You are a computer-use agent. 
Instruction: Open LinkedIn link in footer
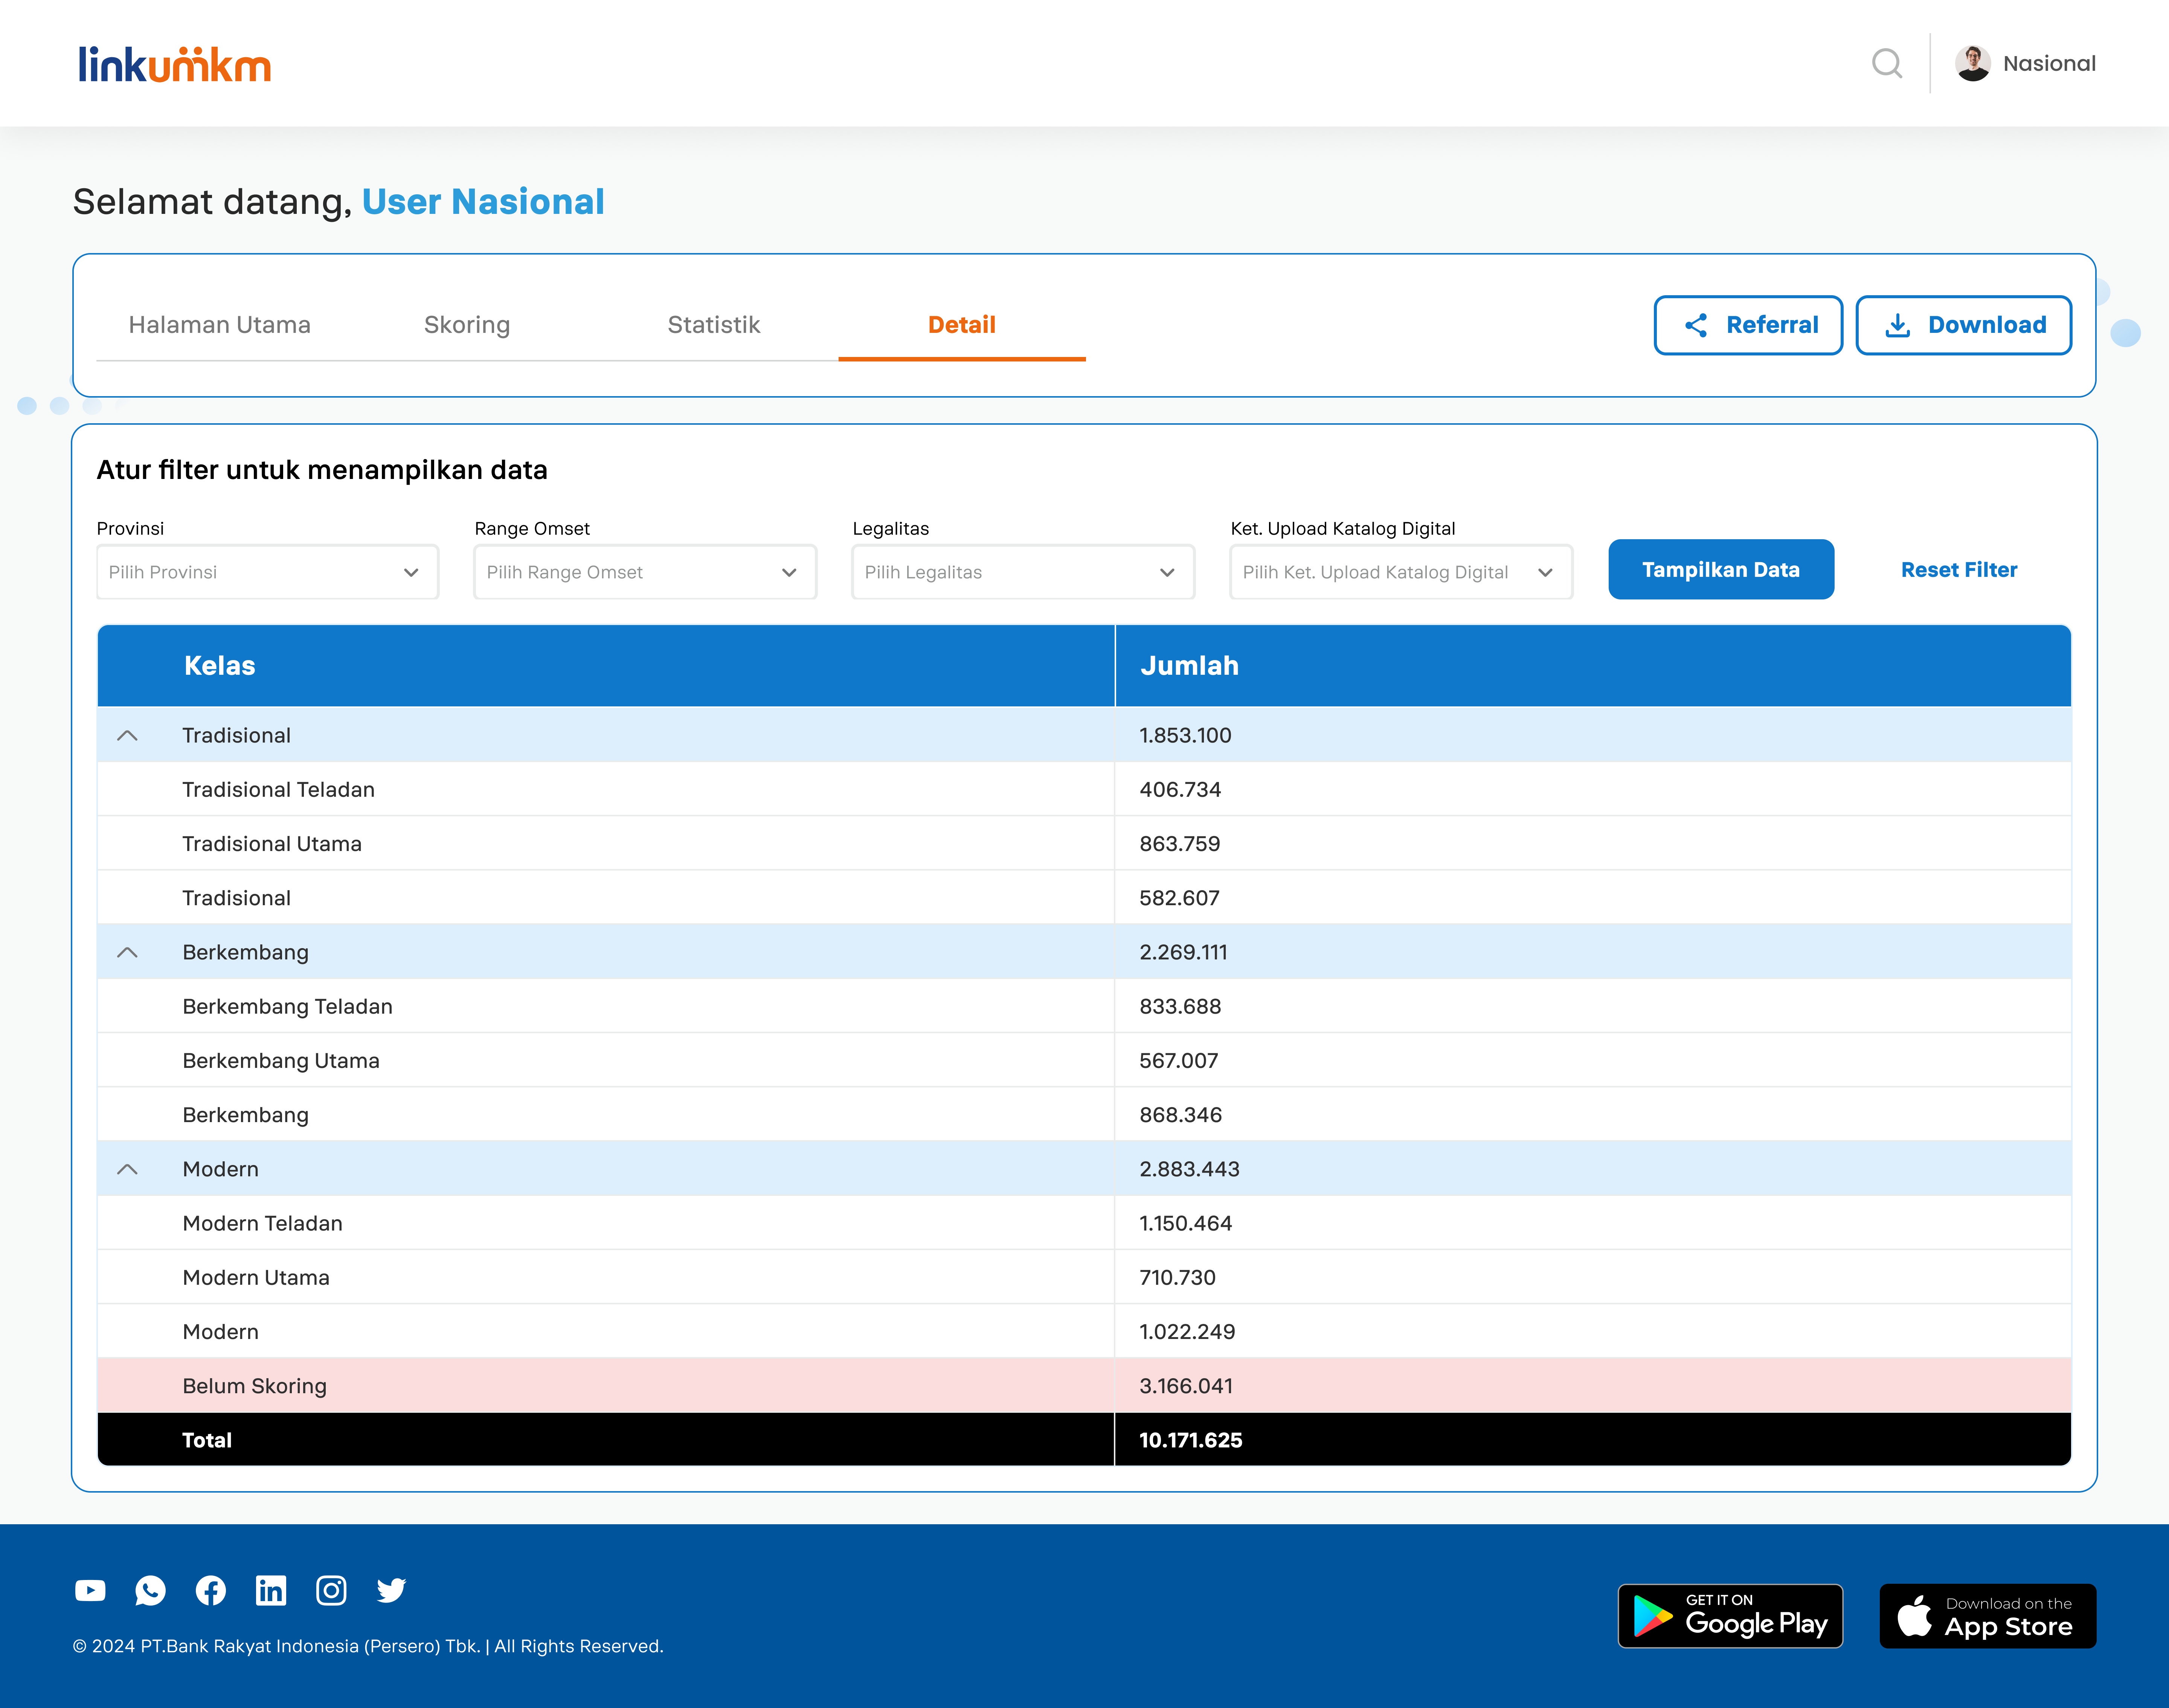coord(271,1590)
